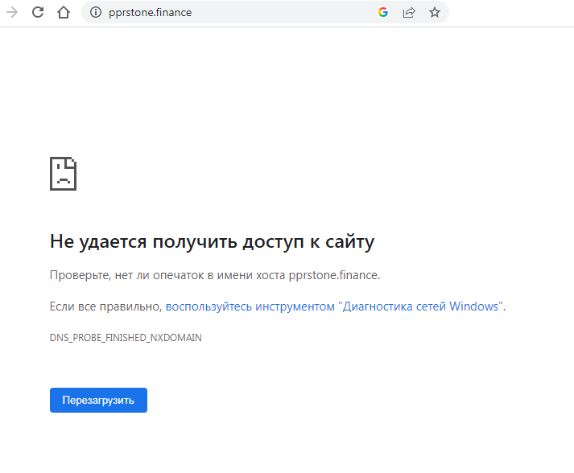Image resolution: width=574 pixels, height=473 pixels.
Task: Go to the browser home page
Action: [64, 12]
